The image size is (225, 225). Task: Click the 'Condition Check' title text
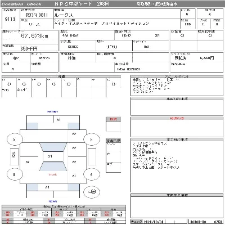coord(21,4)
